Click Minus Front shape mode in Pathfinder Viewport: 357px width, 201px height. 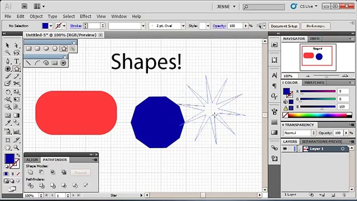pos(41,172)
